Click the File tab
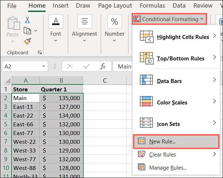The width and height of the screenshot is (223, 178). tap(12, 5)
